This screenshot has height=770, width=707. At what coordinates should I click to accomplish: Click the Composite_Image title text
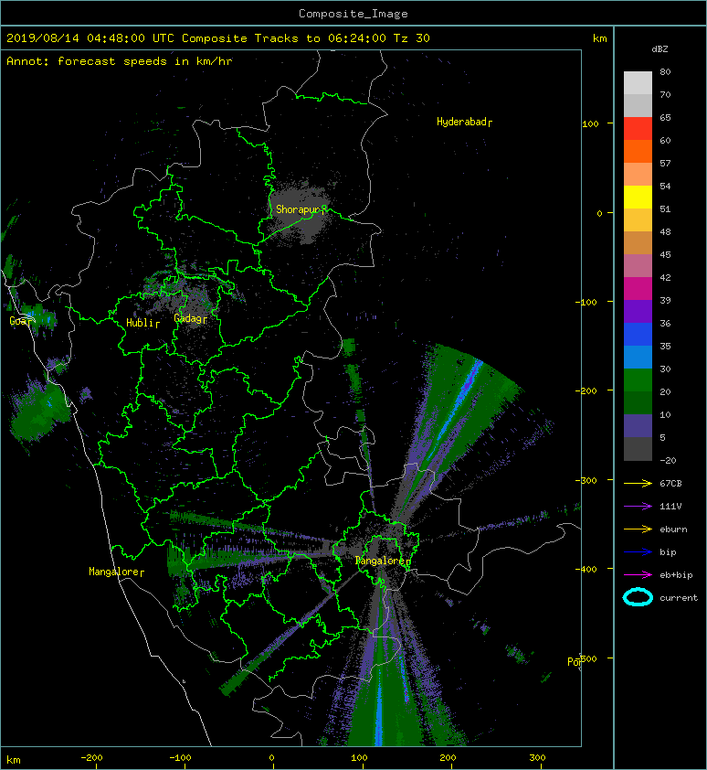[x=353, y=13]
